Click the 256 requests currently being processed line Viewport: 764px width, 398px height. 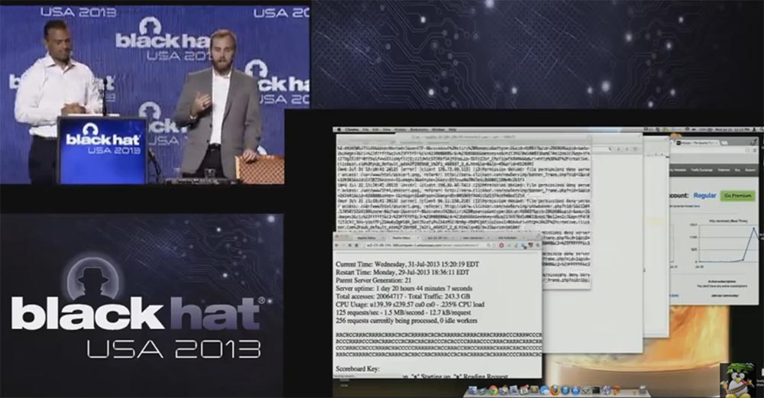pyautogui.click(x=406, y=321)
